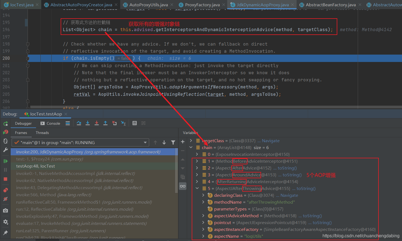The image size is (402, 241).
Task: Toggle Mute Breakpoints icon
Action: (x=5, y=199)
